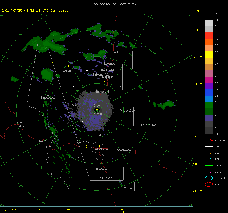This screenshot has width=228, height=213.
Task: Click the blue 36 dBZ color swatch
Action: [209, 92]
